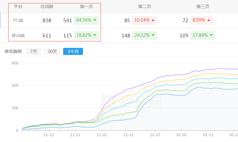Click 移动端 total keyword count 611
238x142 pixels.
click(x=47, y=36)
